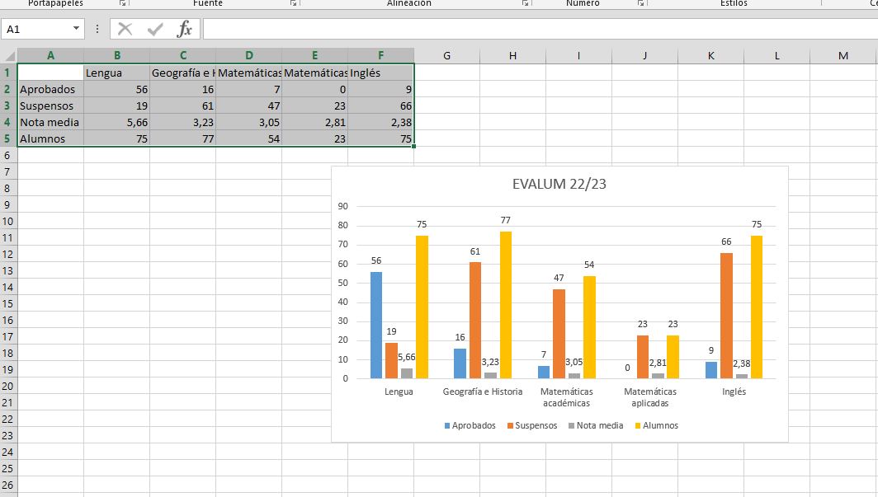
Task: Click the Insert Function (fx) icon
Action: coord(186,28)
